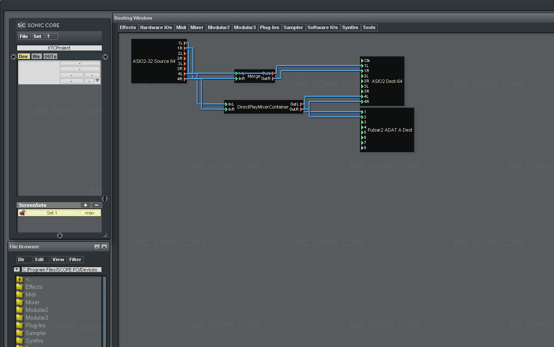Click the 3L input on ASIO2 Dest-64
The height and width of the screenshot is (347, 554).
coord(362,86)
